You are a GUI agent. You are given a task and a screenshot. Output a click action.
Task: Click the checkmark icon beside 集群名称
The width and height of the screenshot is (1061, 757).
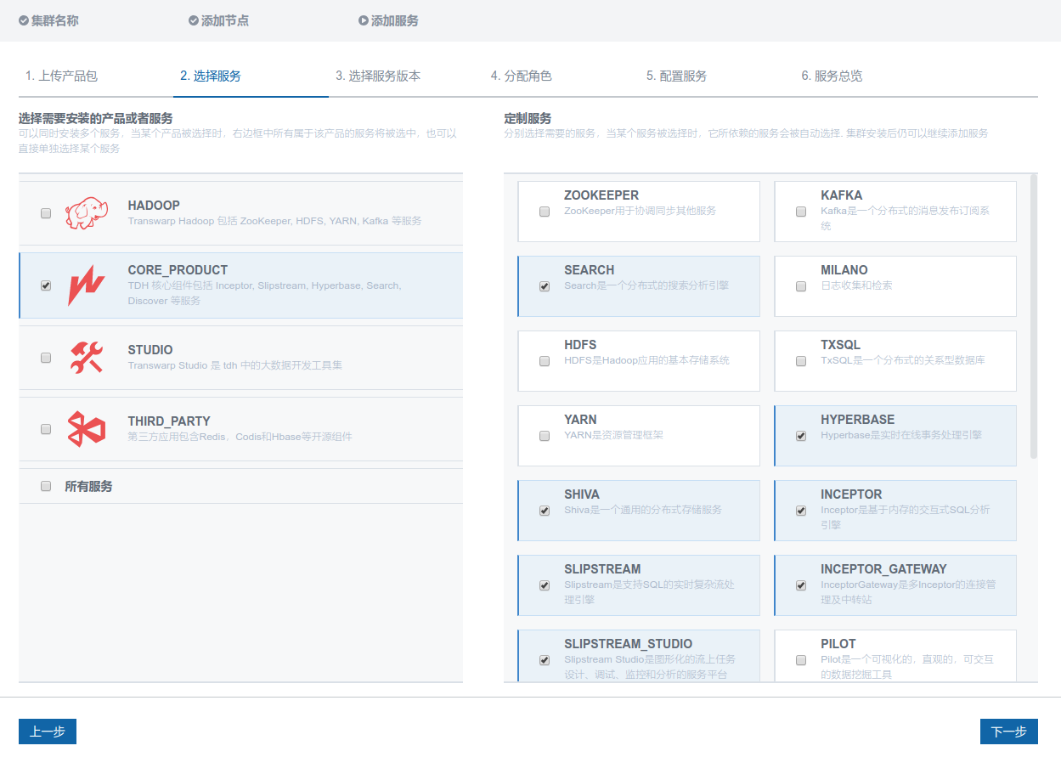tap(24, 20)
